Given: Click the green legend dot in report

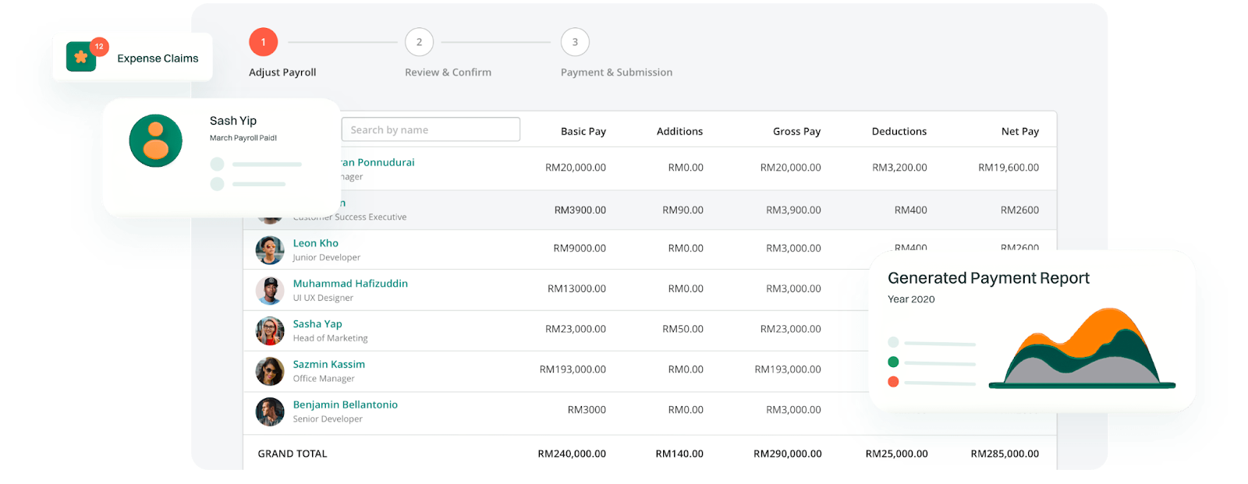Looking at the screenshot, I should [x=894, y=362].
